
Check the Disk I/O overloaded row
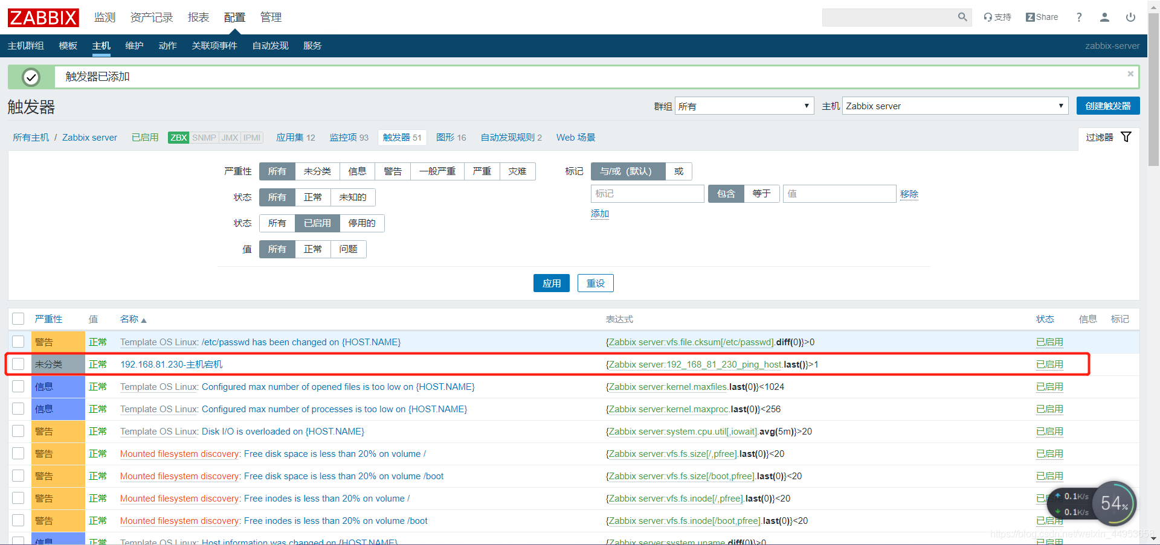(x=18, y=431)
